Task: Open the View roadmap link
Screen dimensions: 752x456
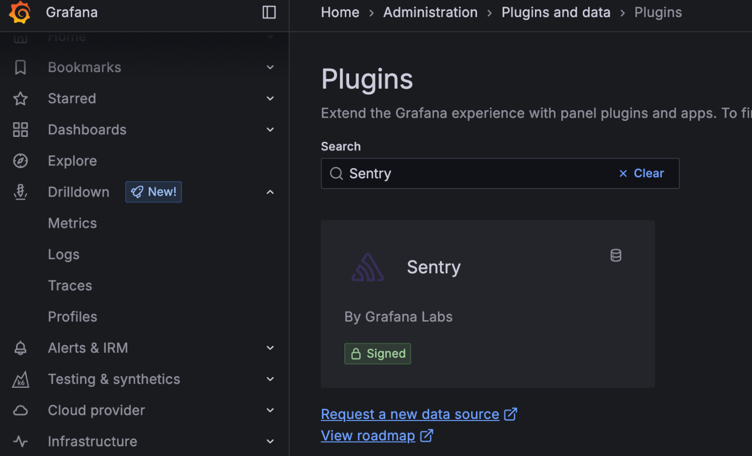Action: [x=368, y=436]
